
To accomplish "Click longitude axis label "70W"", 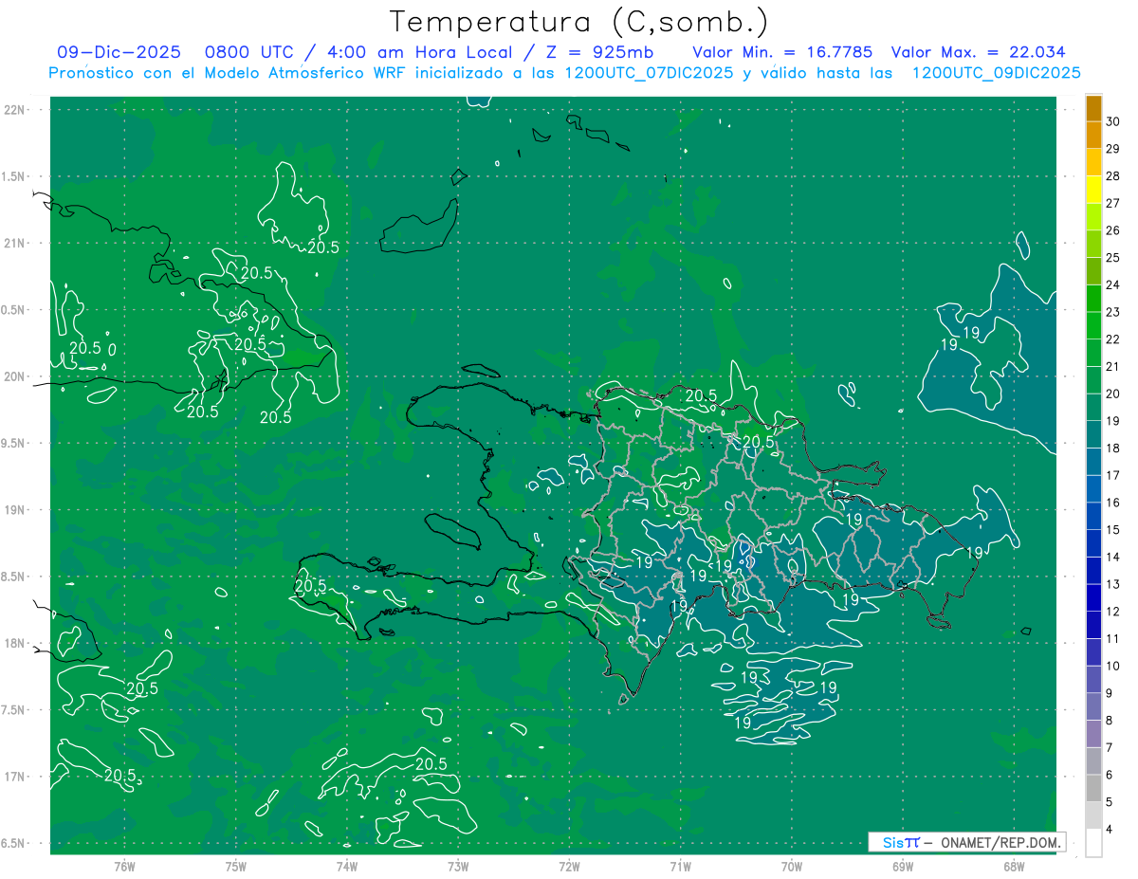I will point(791,866).
